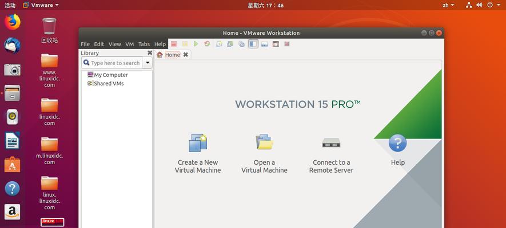Click the Library panel title text
Screen dimensions: 506x228
point(90,53)
